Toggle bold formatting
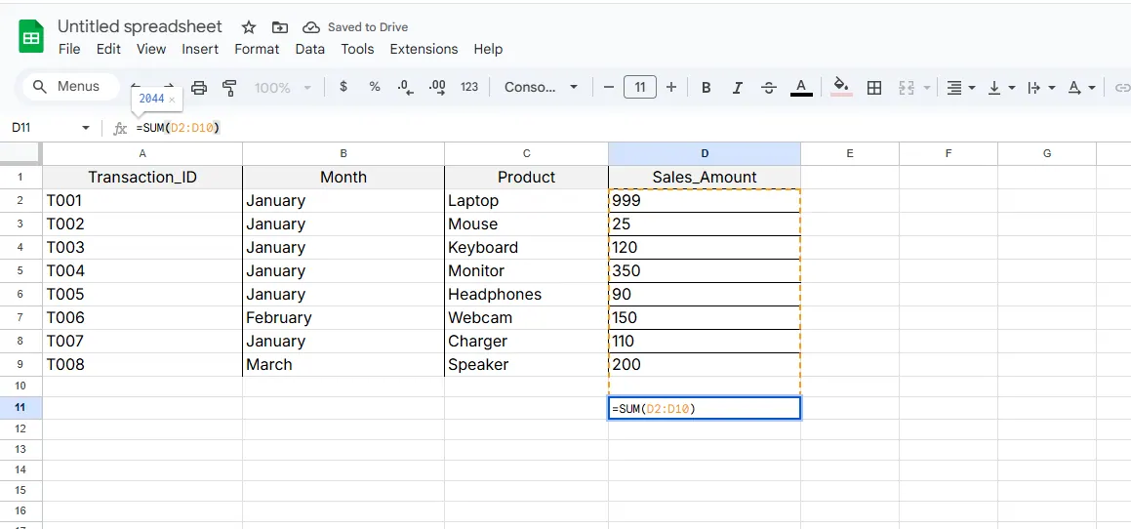Viewport: 1131px width, 529px height. coord(706,88)
